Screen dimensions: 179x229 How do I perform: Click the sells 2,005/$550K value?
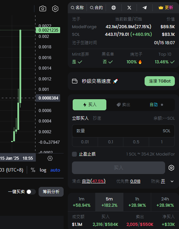click(x=140, y=224)
